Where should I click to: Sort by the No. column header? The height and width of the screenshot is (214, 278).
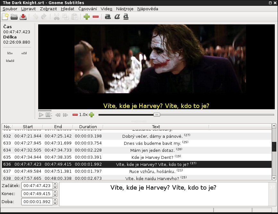pyautogui.click(x=7, y=127)
